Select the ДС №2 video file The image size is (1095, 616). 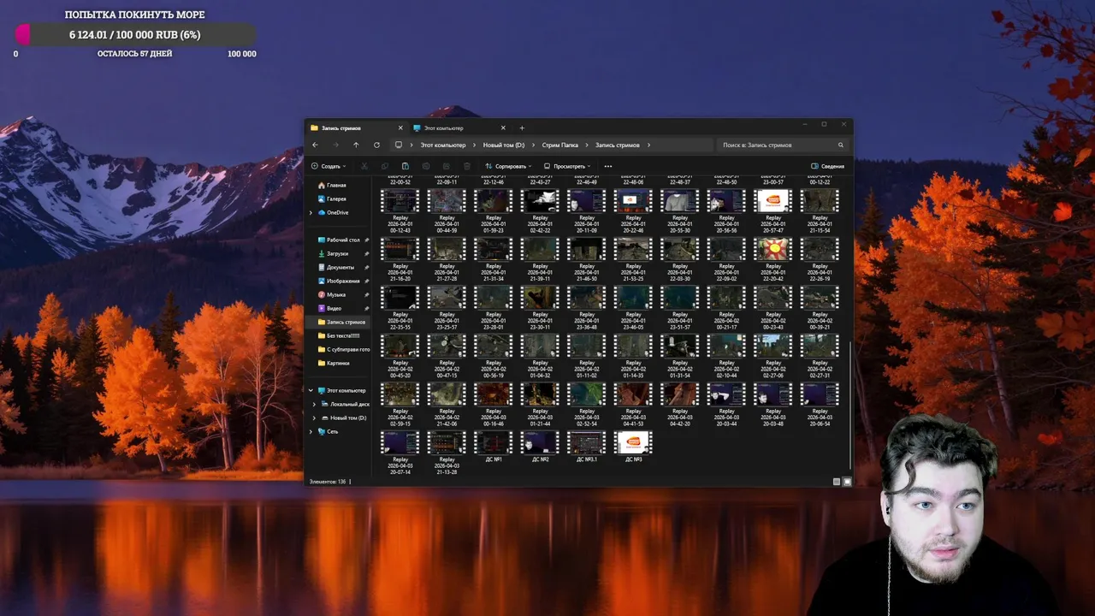click(540, 447)
